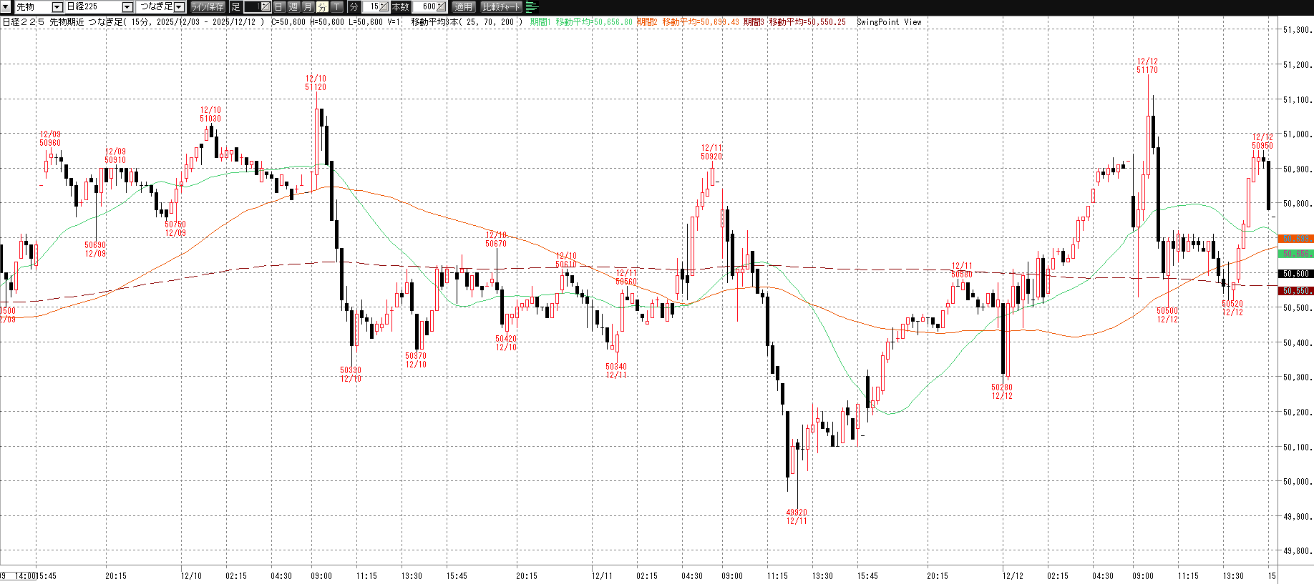Click the ライン保存 button
Viewport: 1314px width, 584px height.
pyautogui.click(x=208, y=7)
